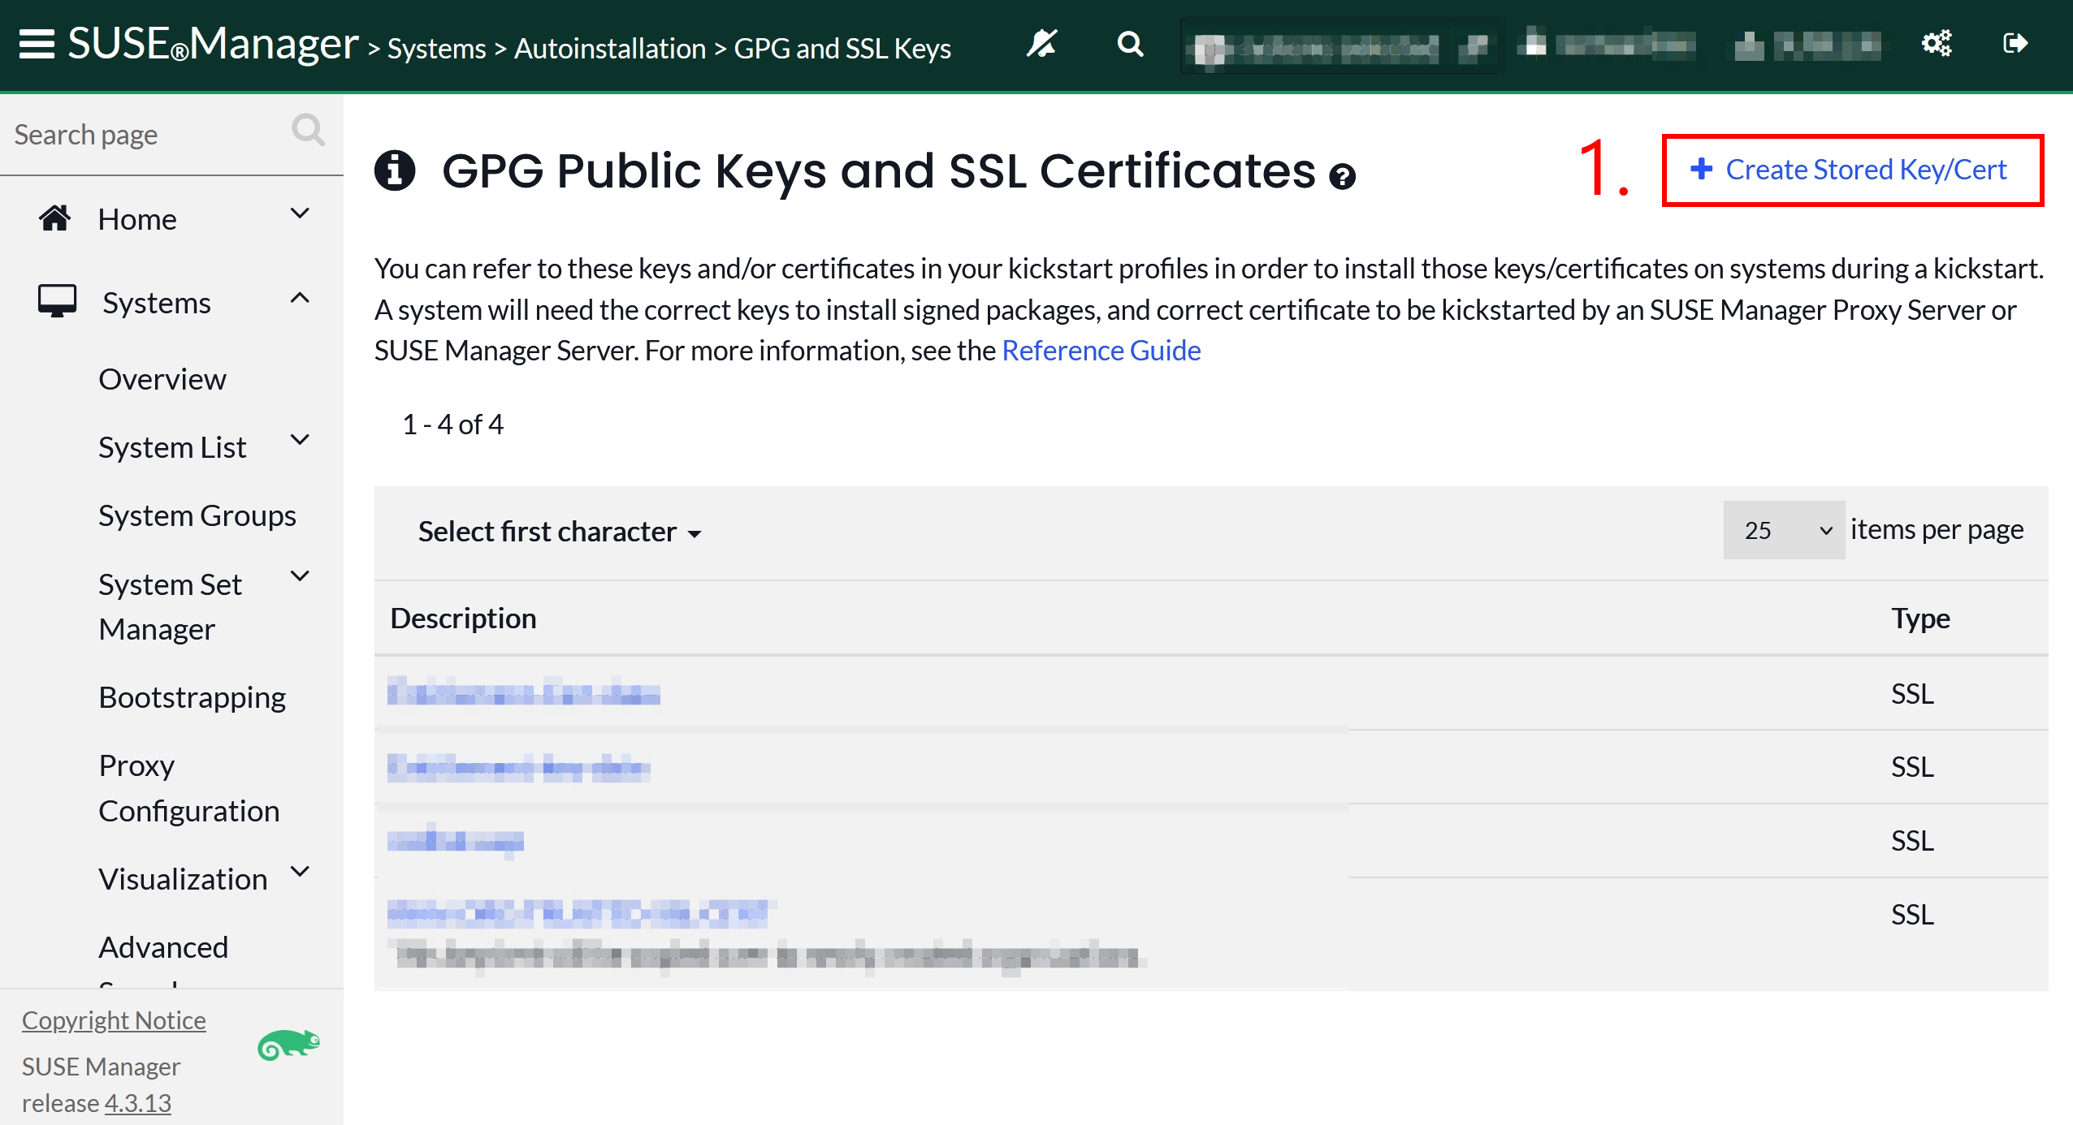This screenshot has width=2073, height=1125.
Task: Open the Copyright Notice link
Action: tap(114, 1020)
